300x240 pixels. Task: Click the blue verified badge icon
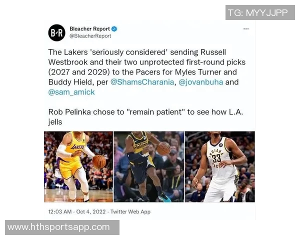pos(114,29)
